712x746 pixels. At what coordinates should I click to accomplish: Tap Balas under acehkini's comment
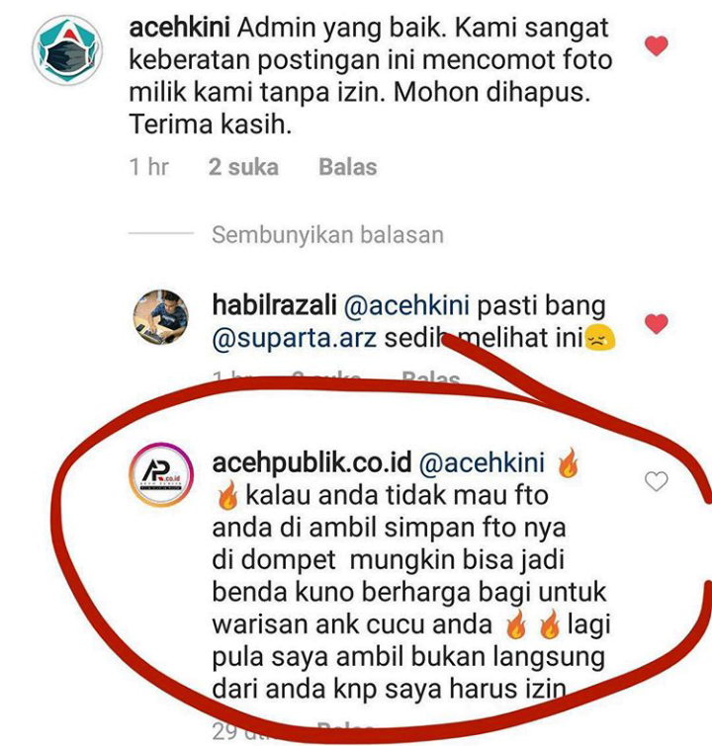[x=348, y=167]
